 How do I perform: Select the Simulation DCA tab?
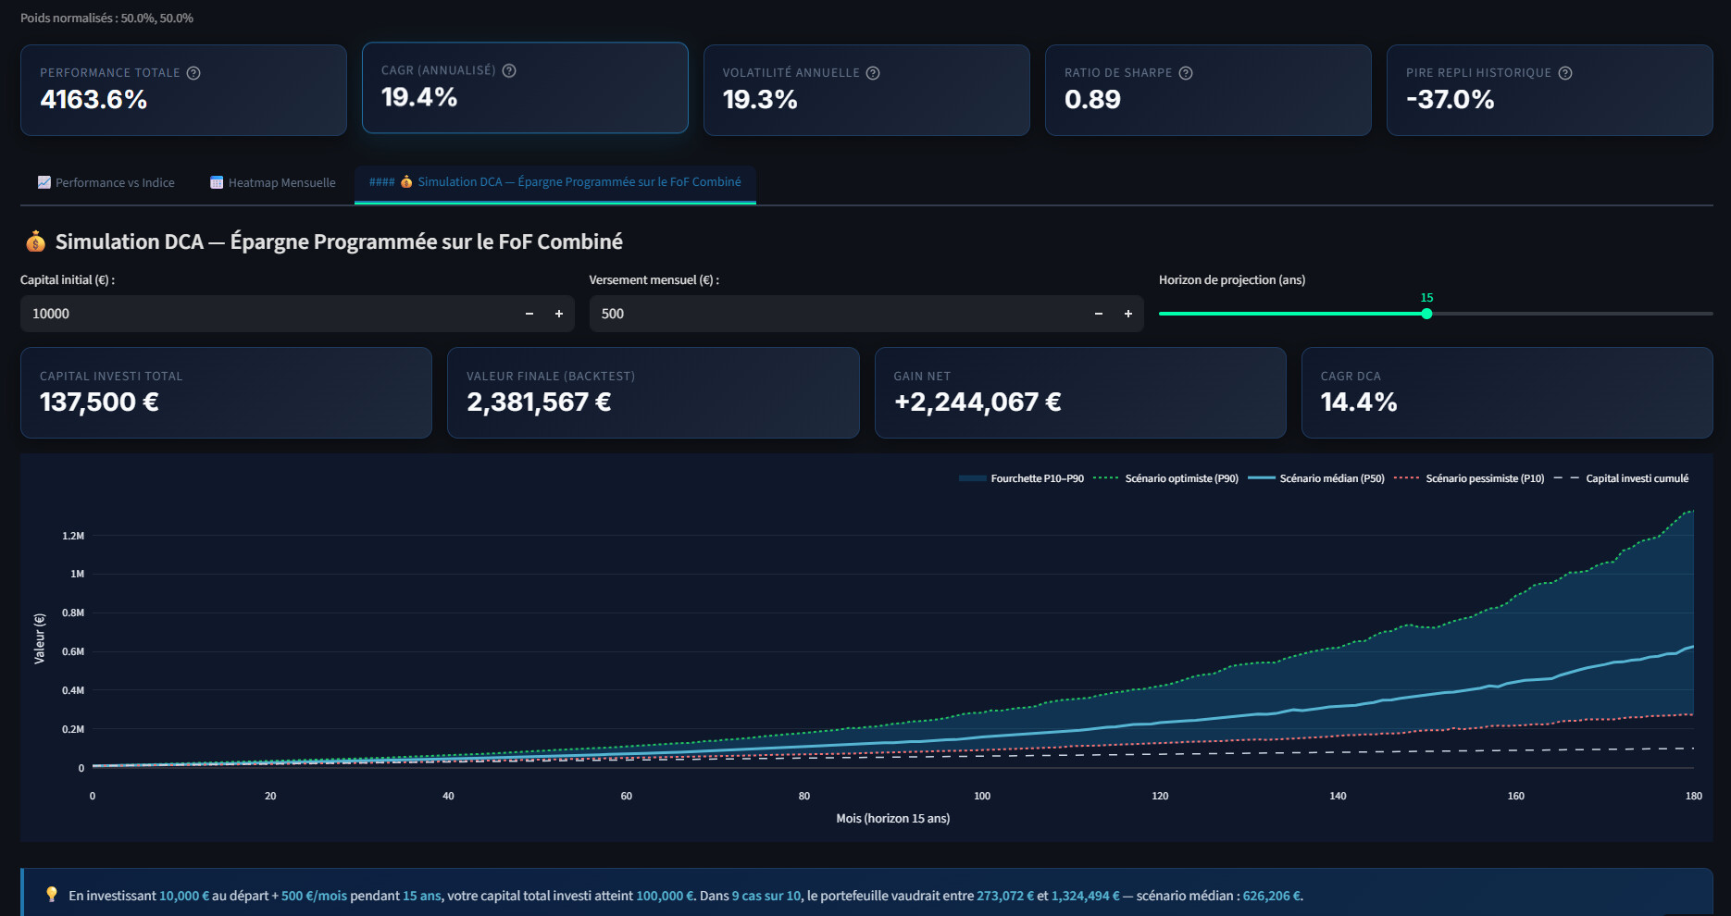(x=555, y=182)
